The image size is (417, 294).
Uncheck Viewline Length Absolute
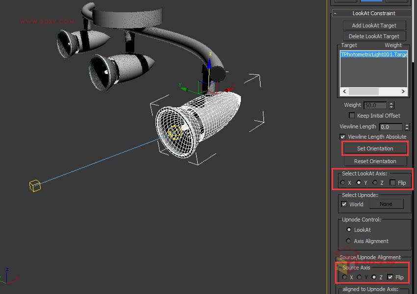tap(342, 137)
